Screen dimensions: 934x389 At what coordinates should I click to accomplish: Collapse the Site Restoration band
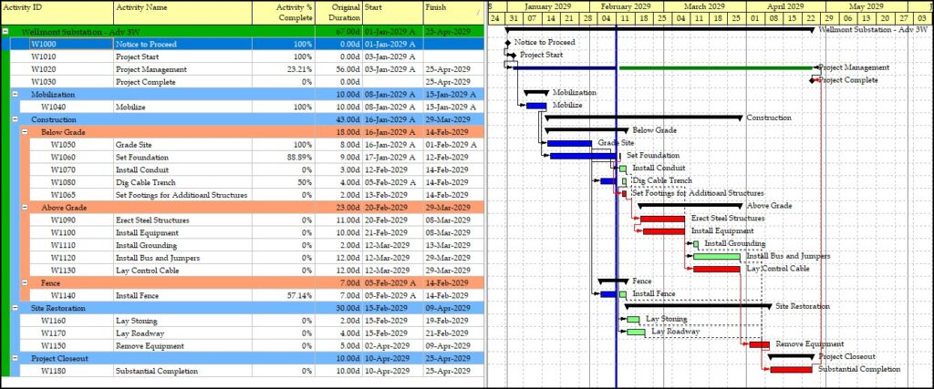point(16,308)
